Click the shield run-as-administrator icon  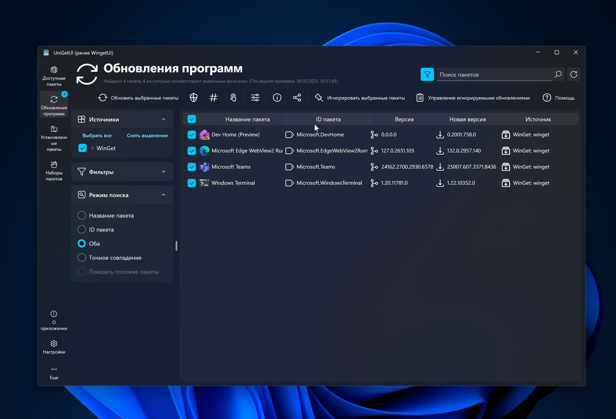pos(193,98)
